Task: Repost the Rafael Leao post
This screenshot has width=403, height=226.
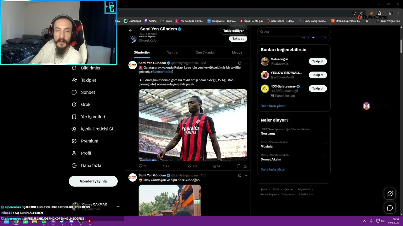Action: 166,166
